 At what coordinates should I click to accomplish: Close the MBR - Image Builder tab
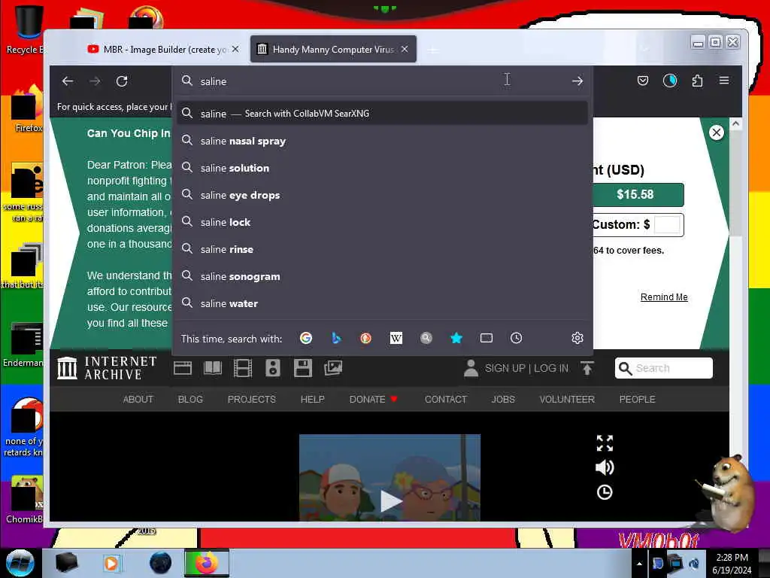pyautogui.click(x=235, y=49)
